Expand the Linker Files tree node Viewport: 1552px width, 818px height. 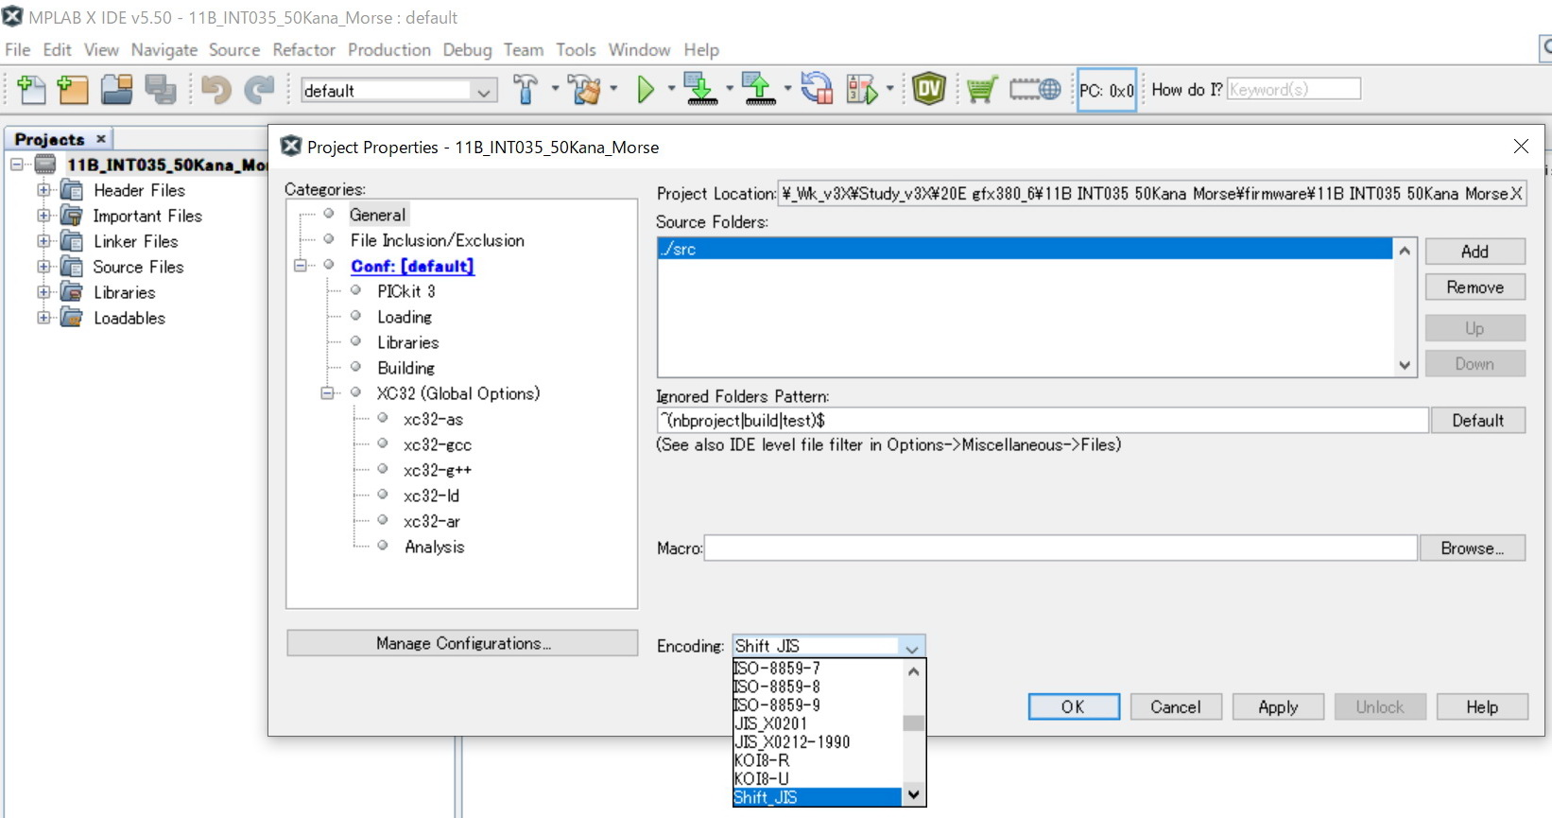(x=43, y=241)
